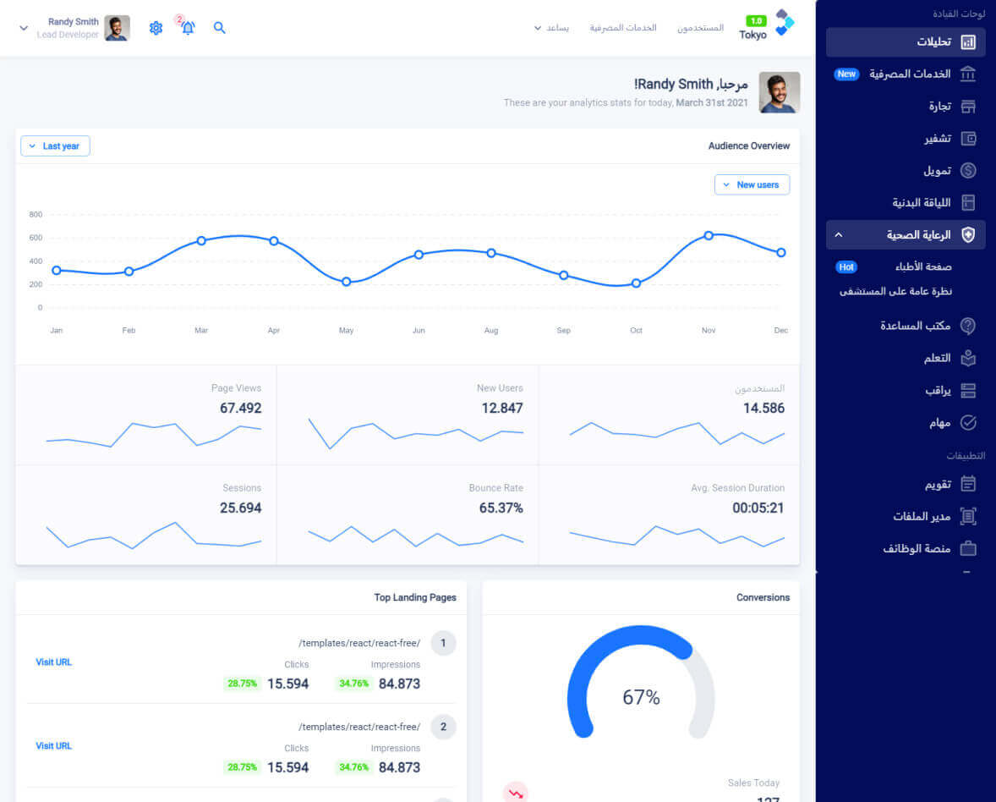This screenshot has height=802, width=996.
Task: Click the dollar icon beside تمويل
Action: [x=968, y=171]
